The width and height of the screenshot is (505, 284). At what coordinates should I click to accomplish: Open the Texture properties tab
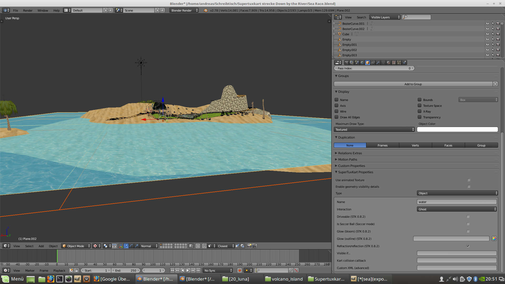pos(394,63)
